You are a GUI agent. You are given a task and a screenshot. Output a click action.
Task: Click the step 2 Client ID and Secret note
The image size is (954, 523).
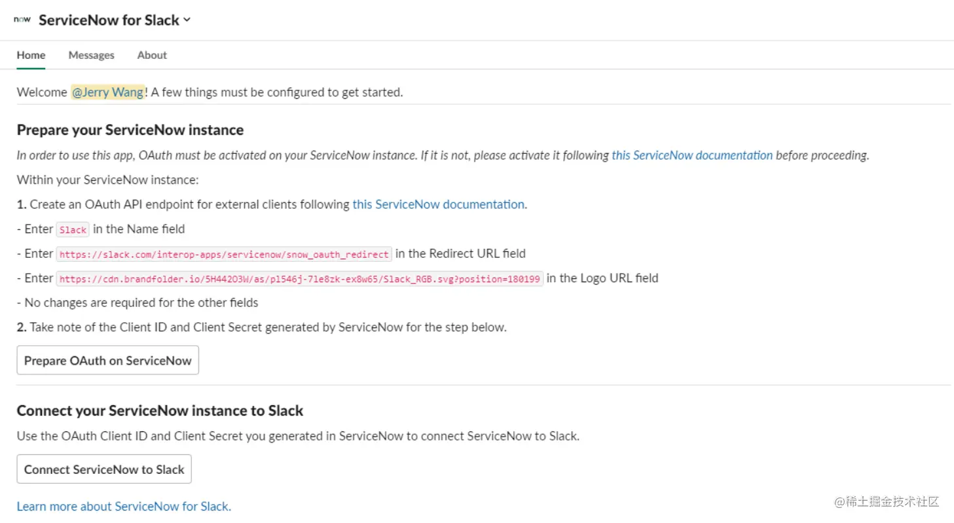(262, 327)
